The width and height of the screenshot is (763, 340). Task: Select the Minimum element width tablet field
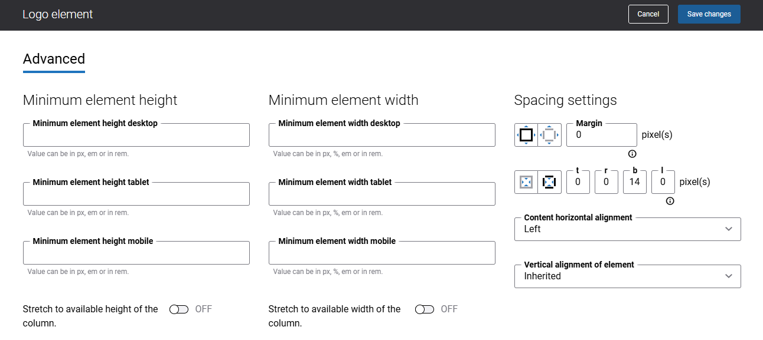[x=382, y=194]
